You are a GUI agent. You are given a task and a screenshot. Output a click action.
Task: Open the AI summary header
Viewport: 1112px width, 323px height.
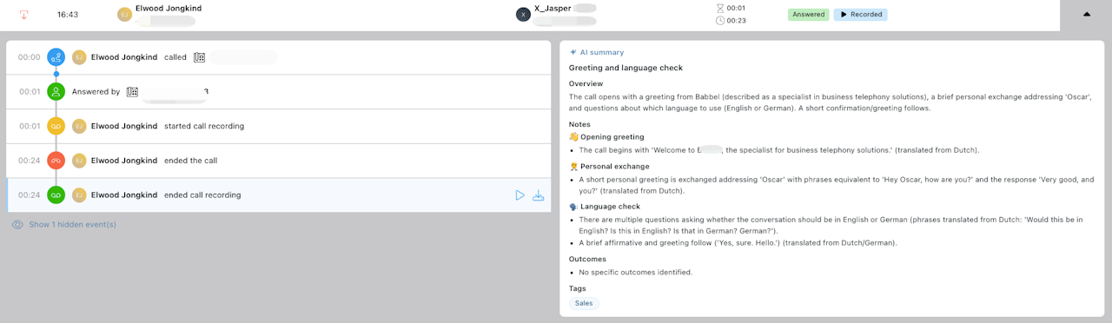[x=597, y=53]
